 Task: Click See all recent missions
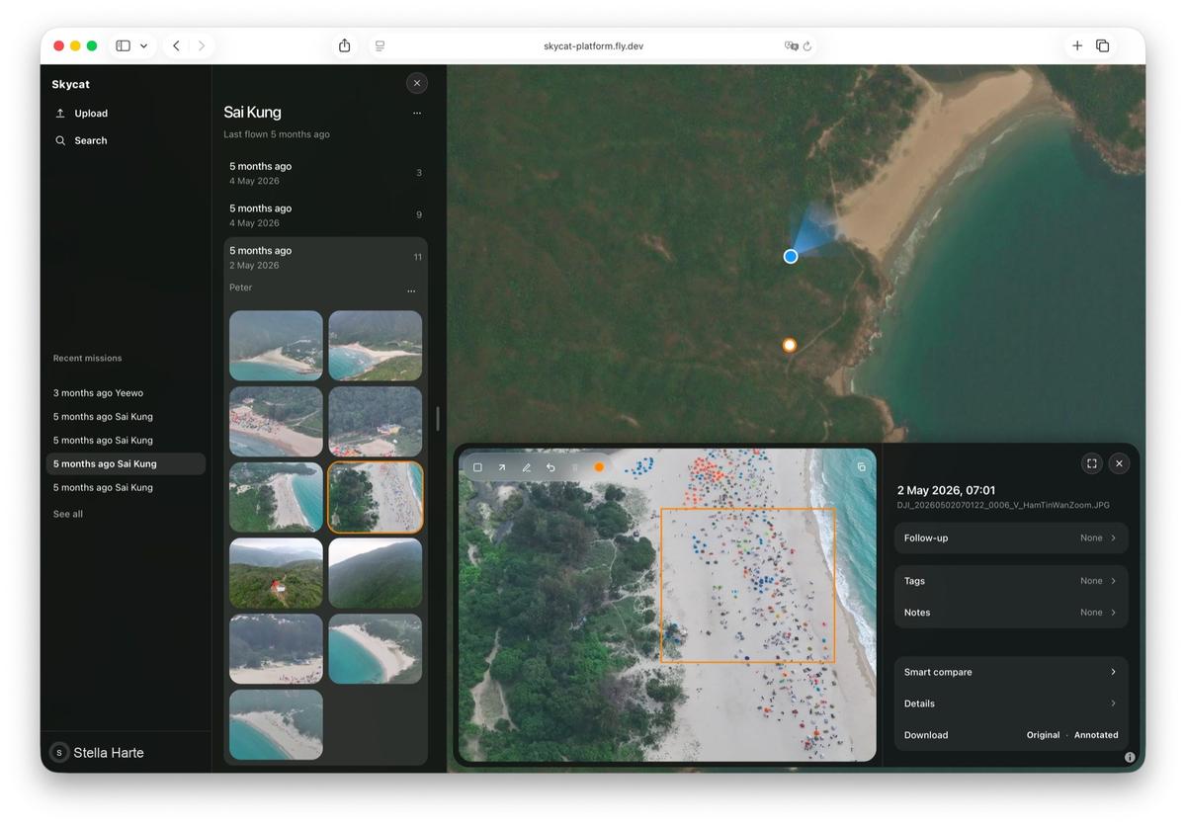point(68,514)
